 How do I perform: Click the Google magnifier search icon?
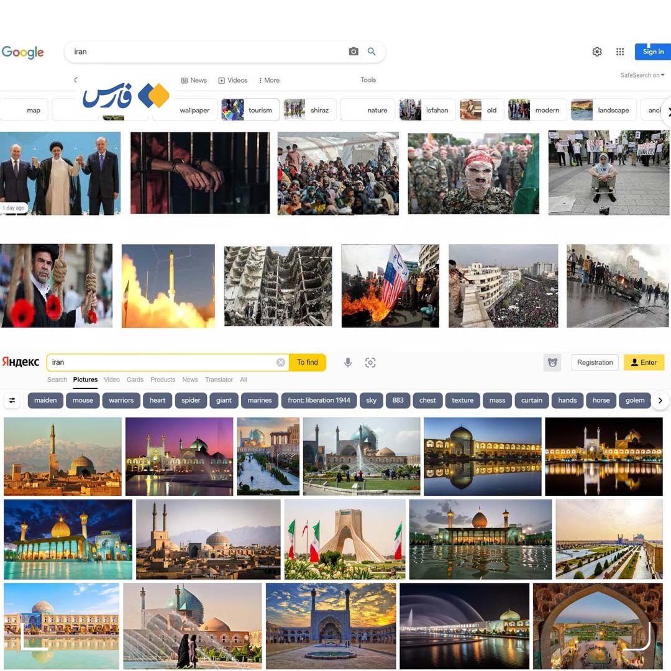[372, 52]
